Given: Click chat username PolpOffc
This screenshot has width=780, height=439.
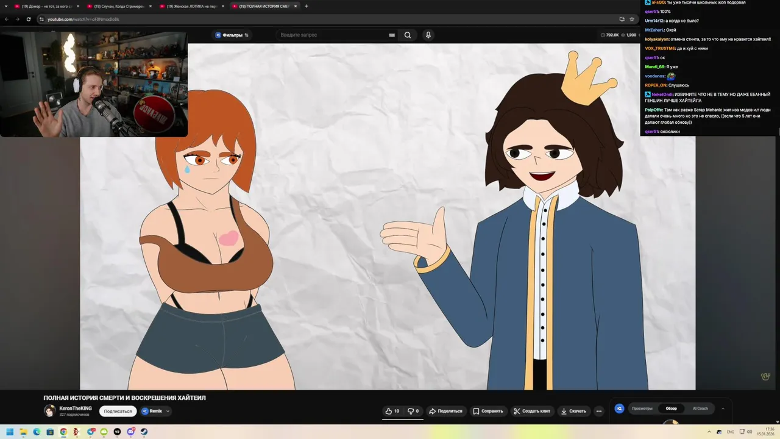Looking at the screenshot, I should tap(654, 110).
